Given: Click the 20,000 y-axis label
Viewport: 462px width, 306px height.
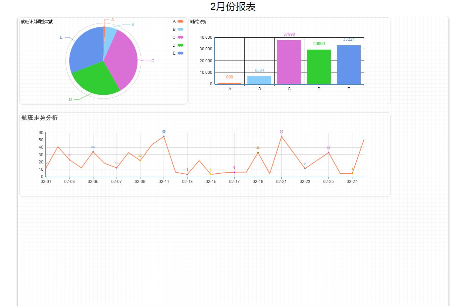Looking at the screenshot, I should 206,61.
